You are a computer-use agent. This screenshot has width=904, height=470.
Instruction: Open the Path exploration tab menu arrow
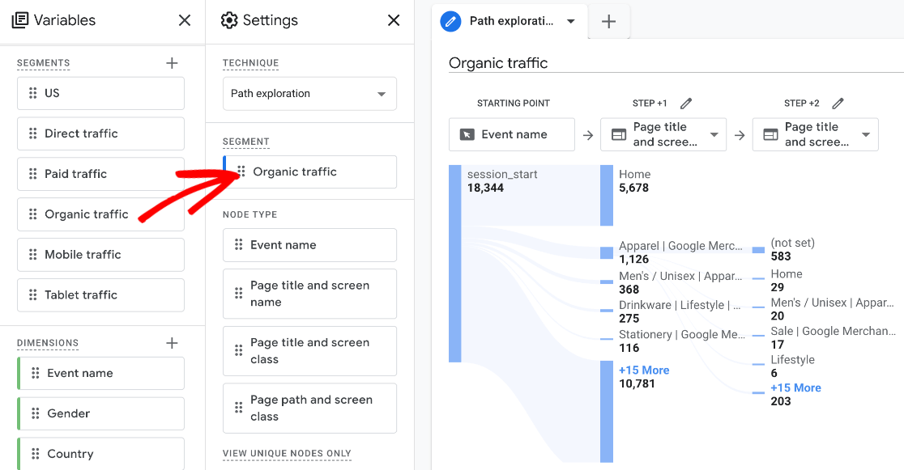point(571,22)
